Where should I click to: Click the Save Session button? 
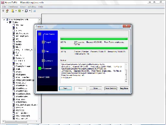coord(111,88)
